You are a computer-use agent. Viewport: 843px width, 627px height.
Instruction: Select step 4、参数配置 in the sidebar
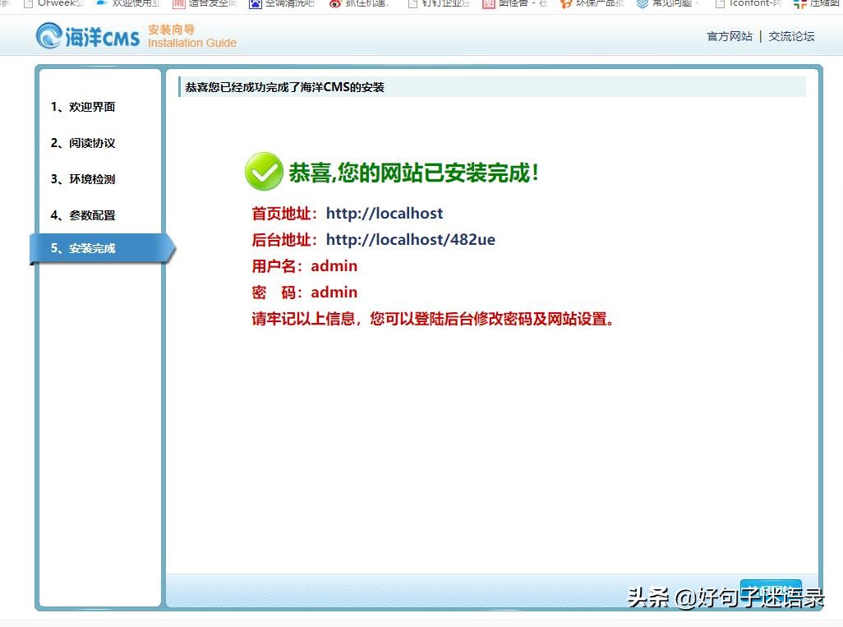click(83, 214)
